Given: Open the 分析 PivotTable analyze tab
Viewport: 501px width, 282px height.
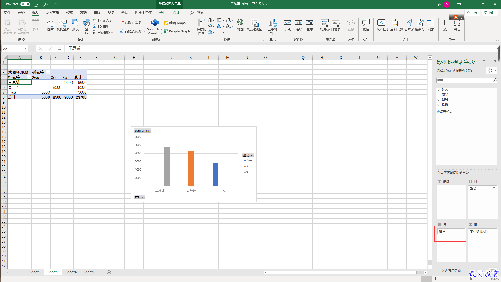Looking at the screenshot, I should click(x=163, y=13).
